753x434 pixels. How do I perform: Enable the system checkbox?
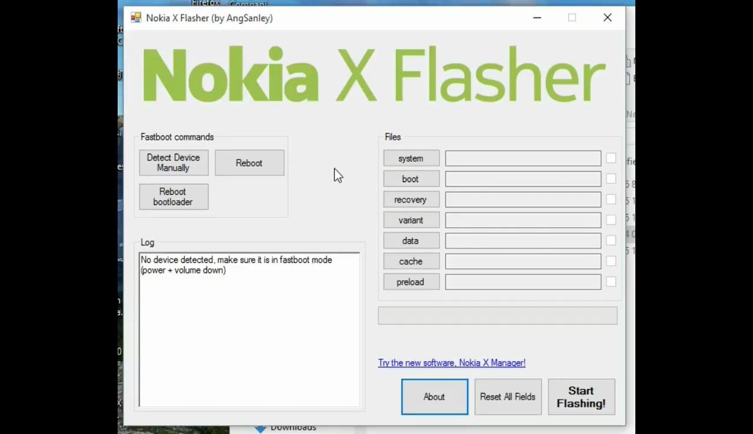(611, 158)
